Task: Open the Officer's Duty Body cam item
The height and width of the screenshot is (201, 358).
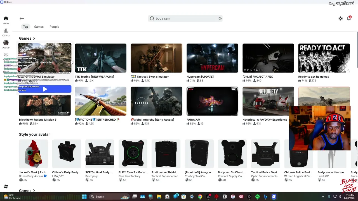Action: (67, 154)
